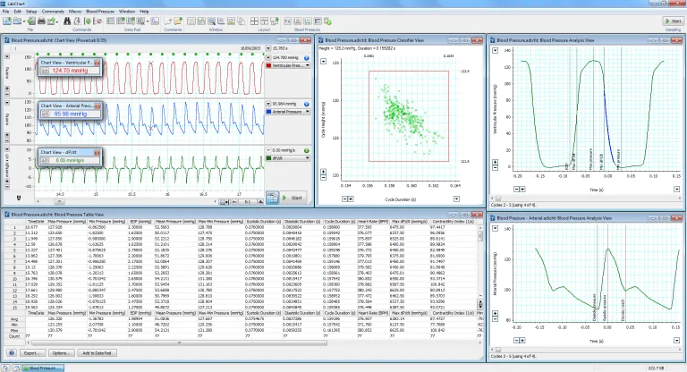Viewport: 687px width, 372px height.
Task: Open the Help menu
Action: click(x=144, y=12)
